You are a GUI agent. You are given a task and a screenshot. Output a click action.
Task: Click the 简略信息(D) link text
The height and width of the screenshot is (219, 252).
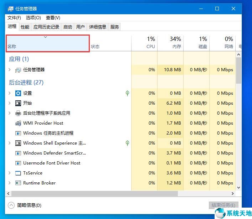pos(29,205)
